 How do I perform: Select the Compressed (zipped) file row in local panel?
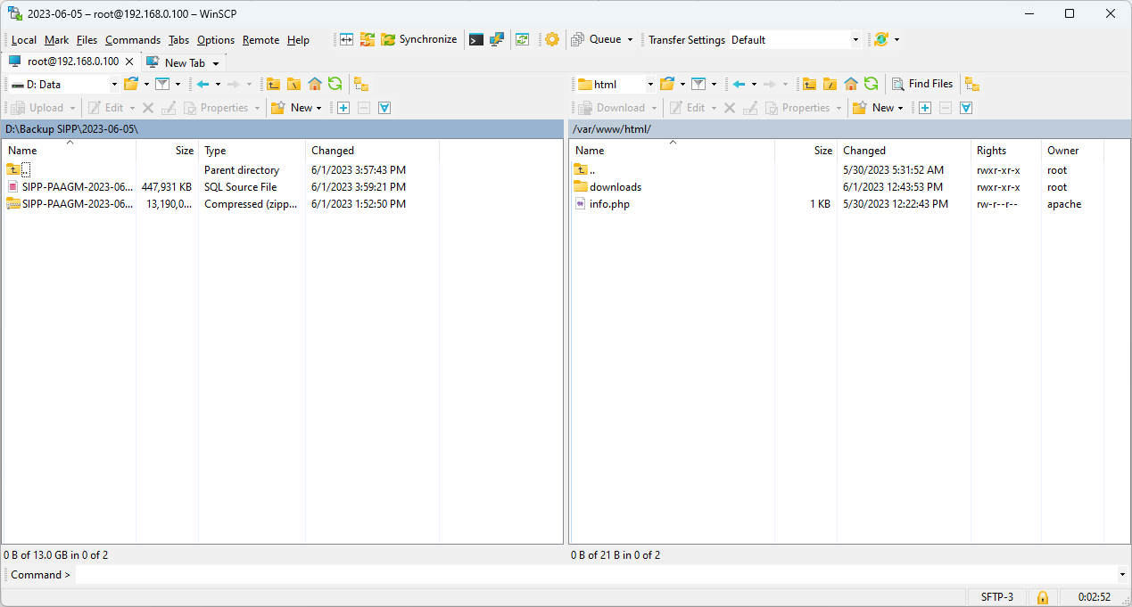221,204
